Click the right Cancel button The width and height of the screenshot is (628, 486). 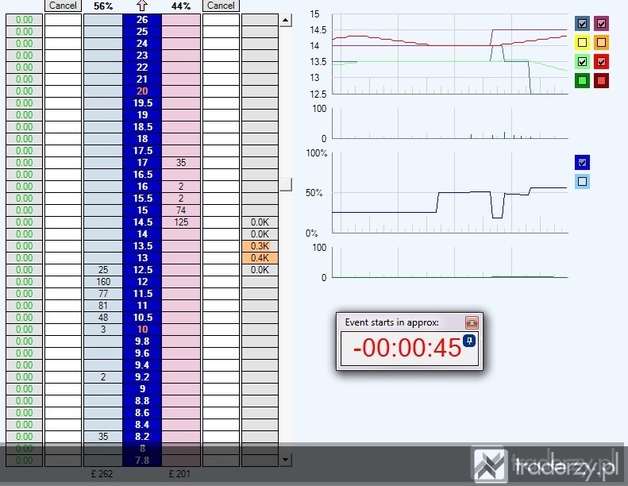[x=221, y=6]
